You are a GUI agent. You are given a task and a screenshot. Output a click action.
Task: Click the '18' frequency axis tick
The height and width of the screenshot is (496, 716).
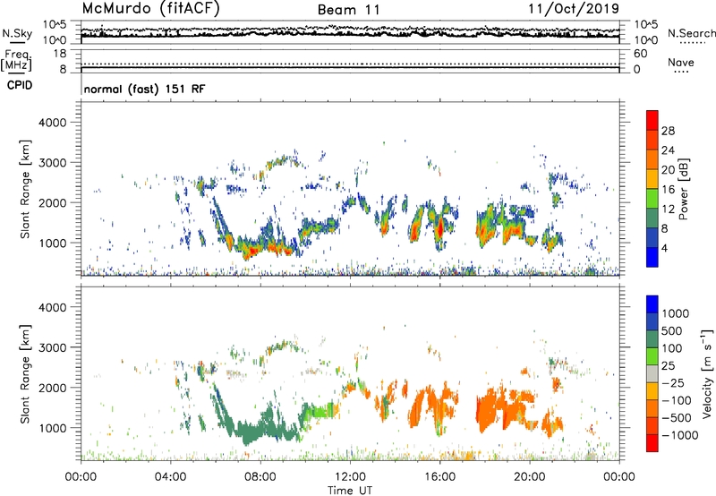60,54
